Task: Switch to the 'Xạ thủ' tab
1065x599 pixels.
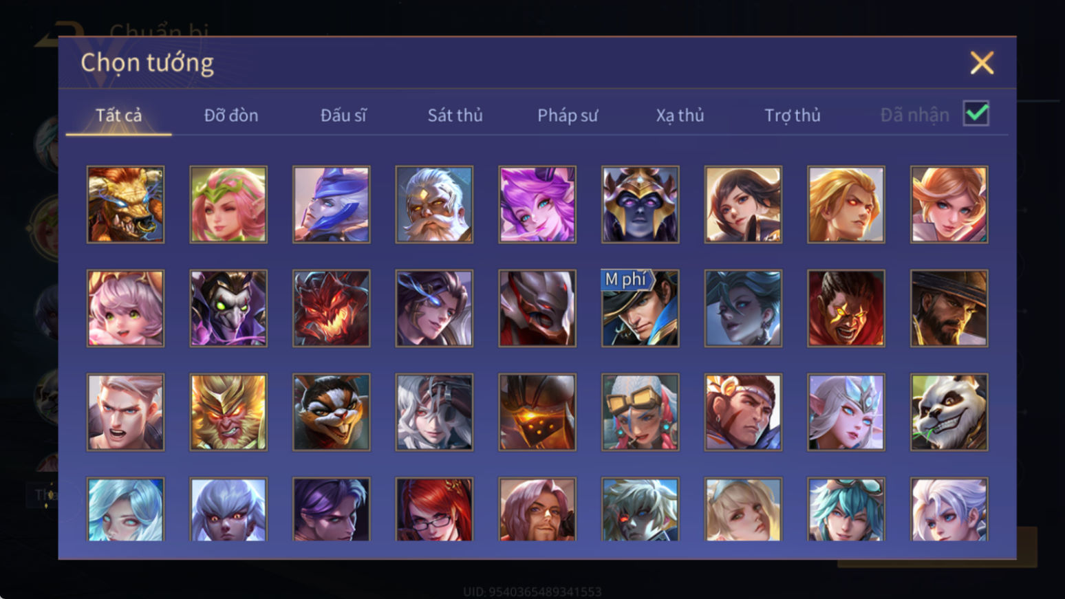Action: click(680, 115)
